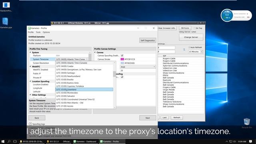This screenshot has height=144, width=256.
Task: Select the Settings tab in 911 S5
Action: 161,44
